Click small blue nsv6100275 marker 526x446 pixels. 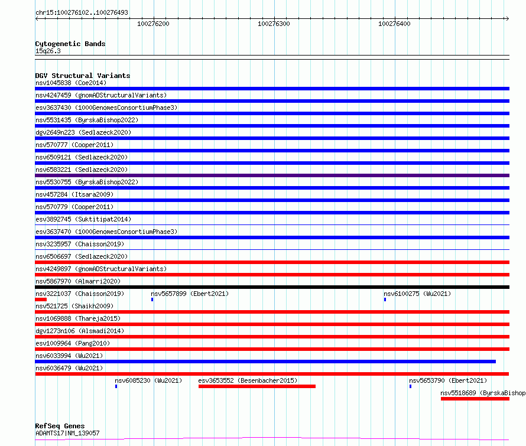click(385, 299)
